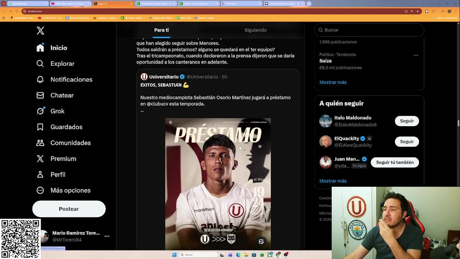Viewport: 460px width, 259px height.
Task: Select Inicio / X browser tab
Action: pos(113,4)
